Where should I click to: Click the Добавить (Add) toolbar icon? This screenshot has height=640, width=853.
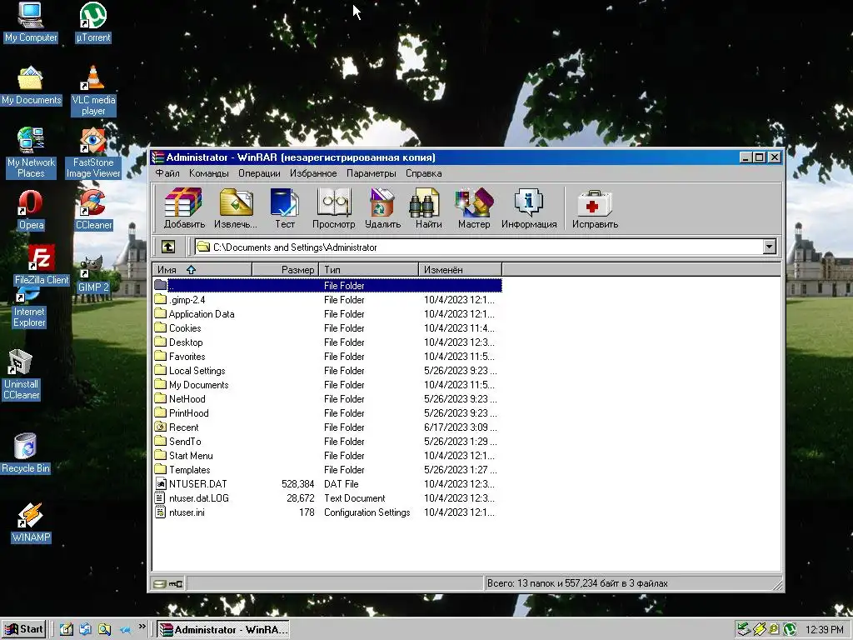point(184,207)
